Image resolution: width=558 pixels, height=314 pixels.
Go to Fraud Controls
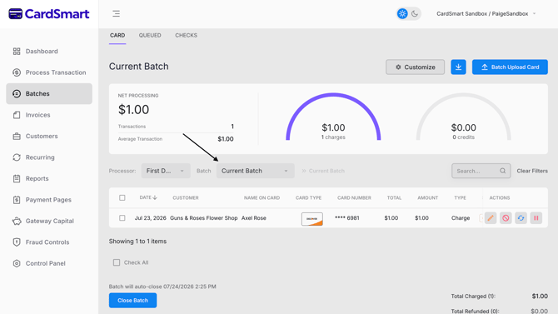49,242
